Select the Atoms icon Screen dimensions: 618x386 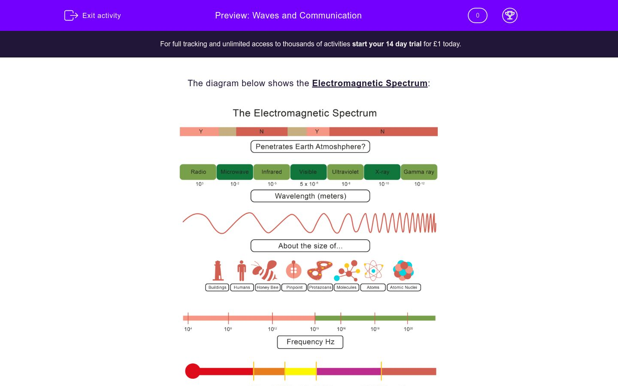[373, 270]
